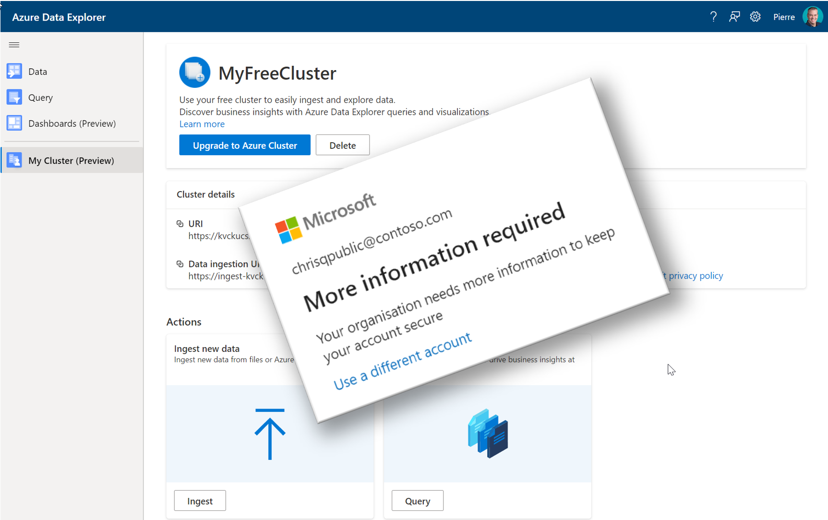
Task: Open the Data menu item
Action: tap(72, 71)
